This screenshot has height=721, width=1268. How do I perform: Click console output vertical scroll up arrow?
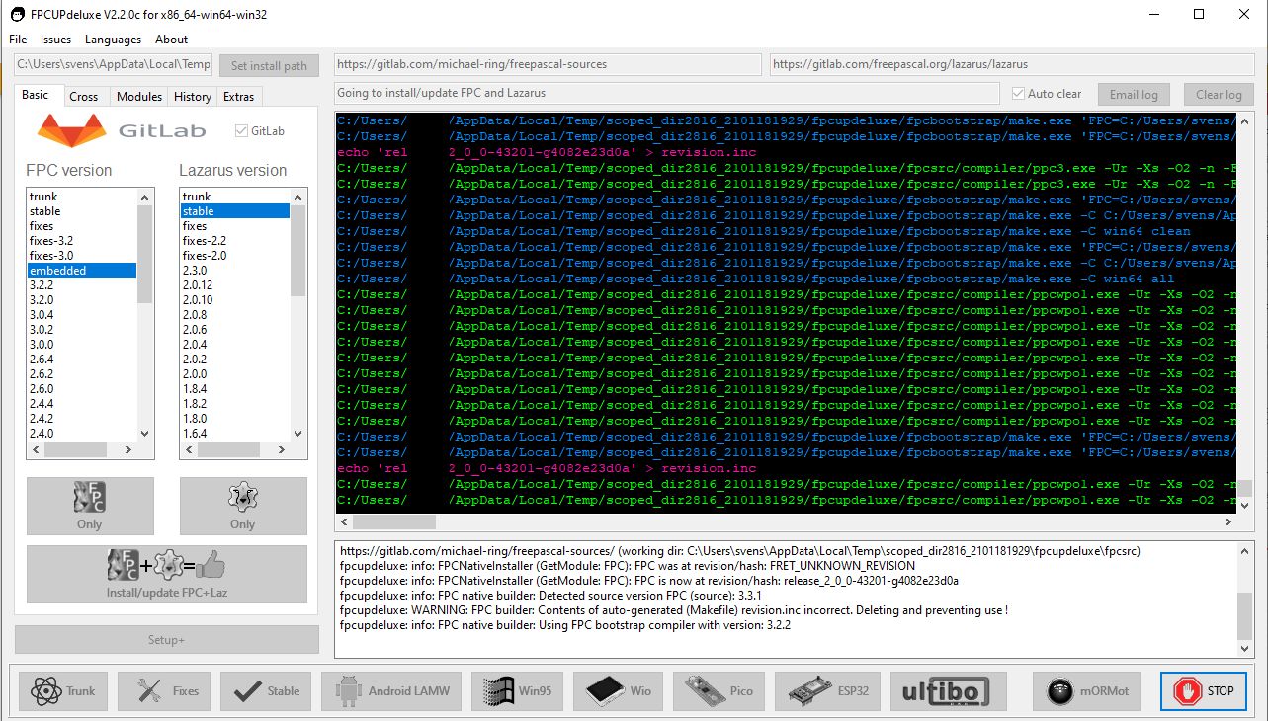pos(1246,122)
